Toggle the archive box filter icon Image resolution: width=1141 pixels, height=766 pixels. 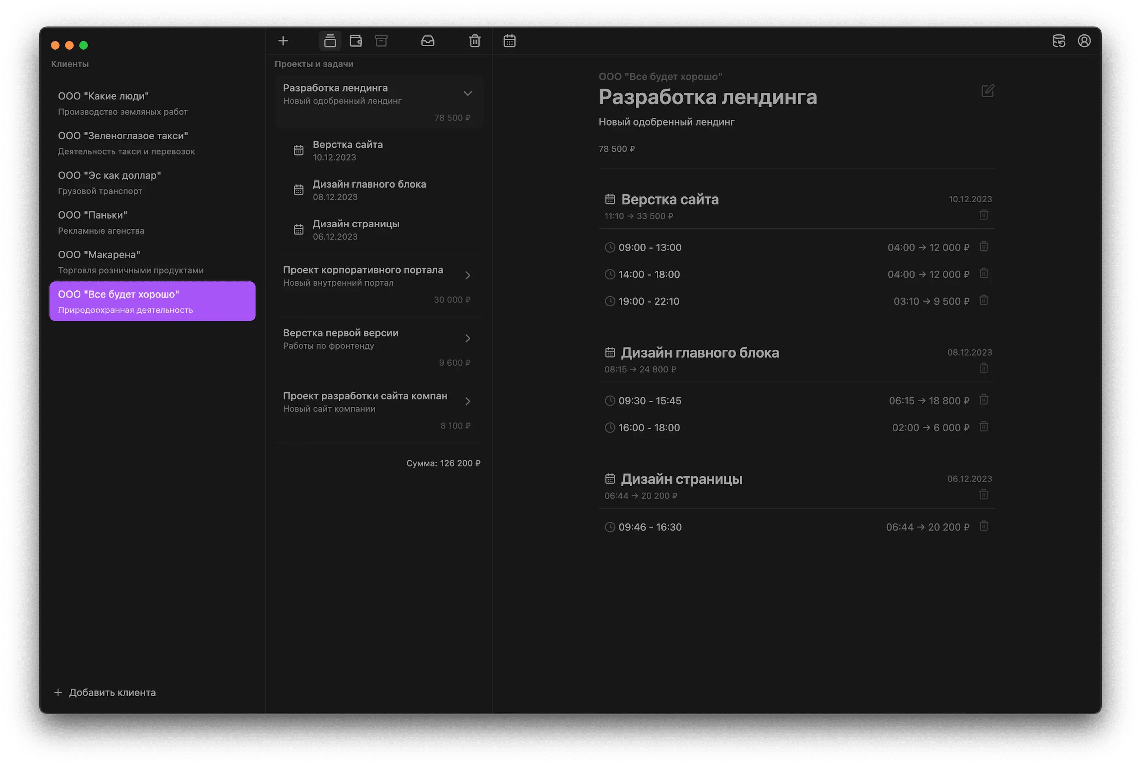tap(381, 41)
